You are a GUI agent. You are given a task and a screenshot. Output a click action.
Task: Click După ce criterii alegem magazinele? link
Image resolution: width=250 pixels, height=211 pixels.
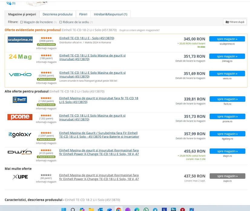pyautogui.click(x=139, y=30)
